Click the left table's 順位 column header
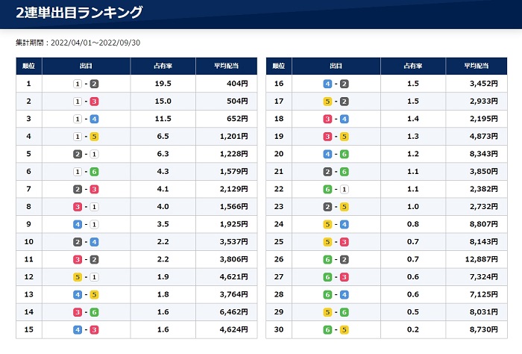Screen dimensions: 522x354 28,66
